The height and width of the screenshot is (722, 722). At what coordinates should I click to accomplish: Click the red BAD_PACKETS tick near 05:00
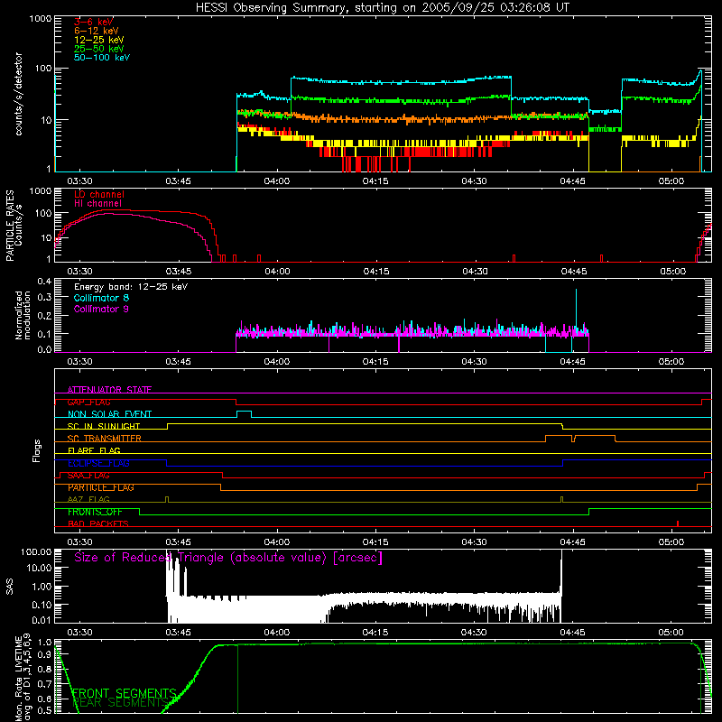pyautogui.click(x=678, y=523)
